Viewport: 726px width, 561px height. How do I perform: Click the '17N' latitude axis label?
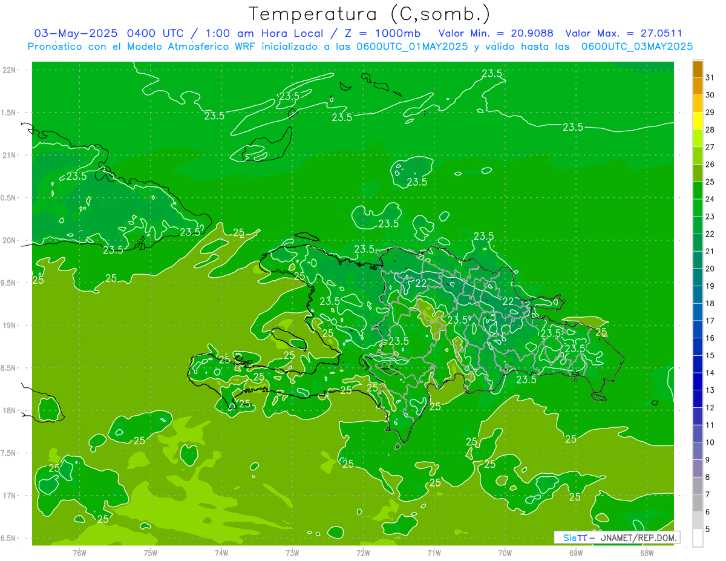tap(10, 496)
